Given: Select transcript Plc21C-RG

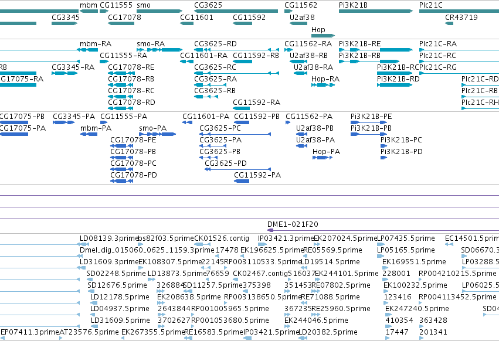Looking at the screenshot, I should coord(459,73).
